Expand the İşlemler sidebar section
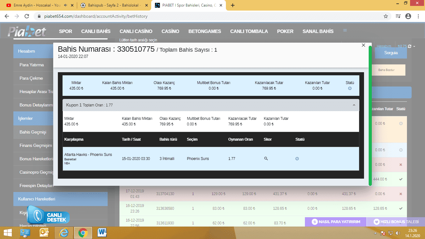425x239 pixels. 33,118
